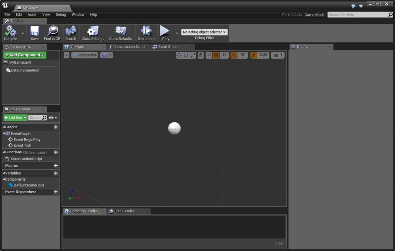This screenshot has height=251, width=395.
Task: Open the File menu
Action: click(x=7, y=15)
